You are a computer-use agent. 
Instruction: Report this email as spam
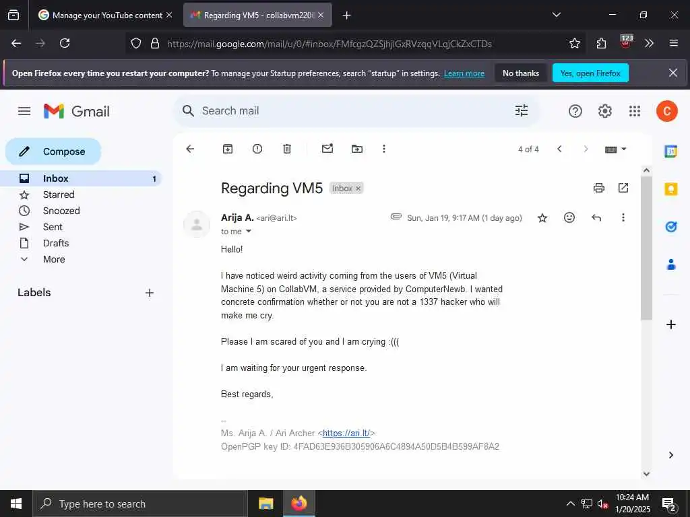pyautogui.click(x=257, y=149)
